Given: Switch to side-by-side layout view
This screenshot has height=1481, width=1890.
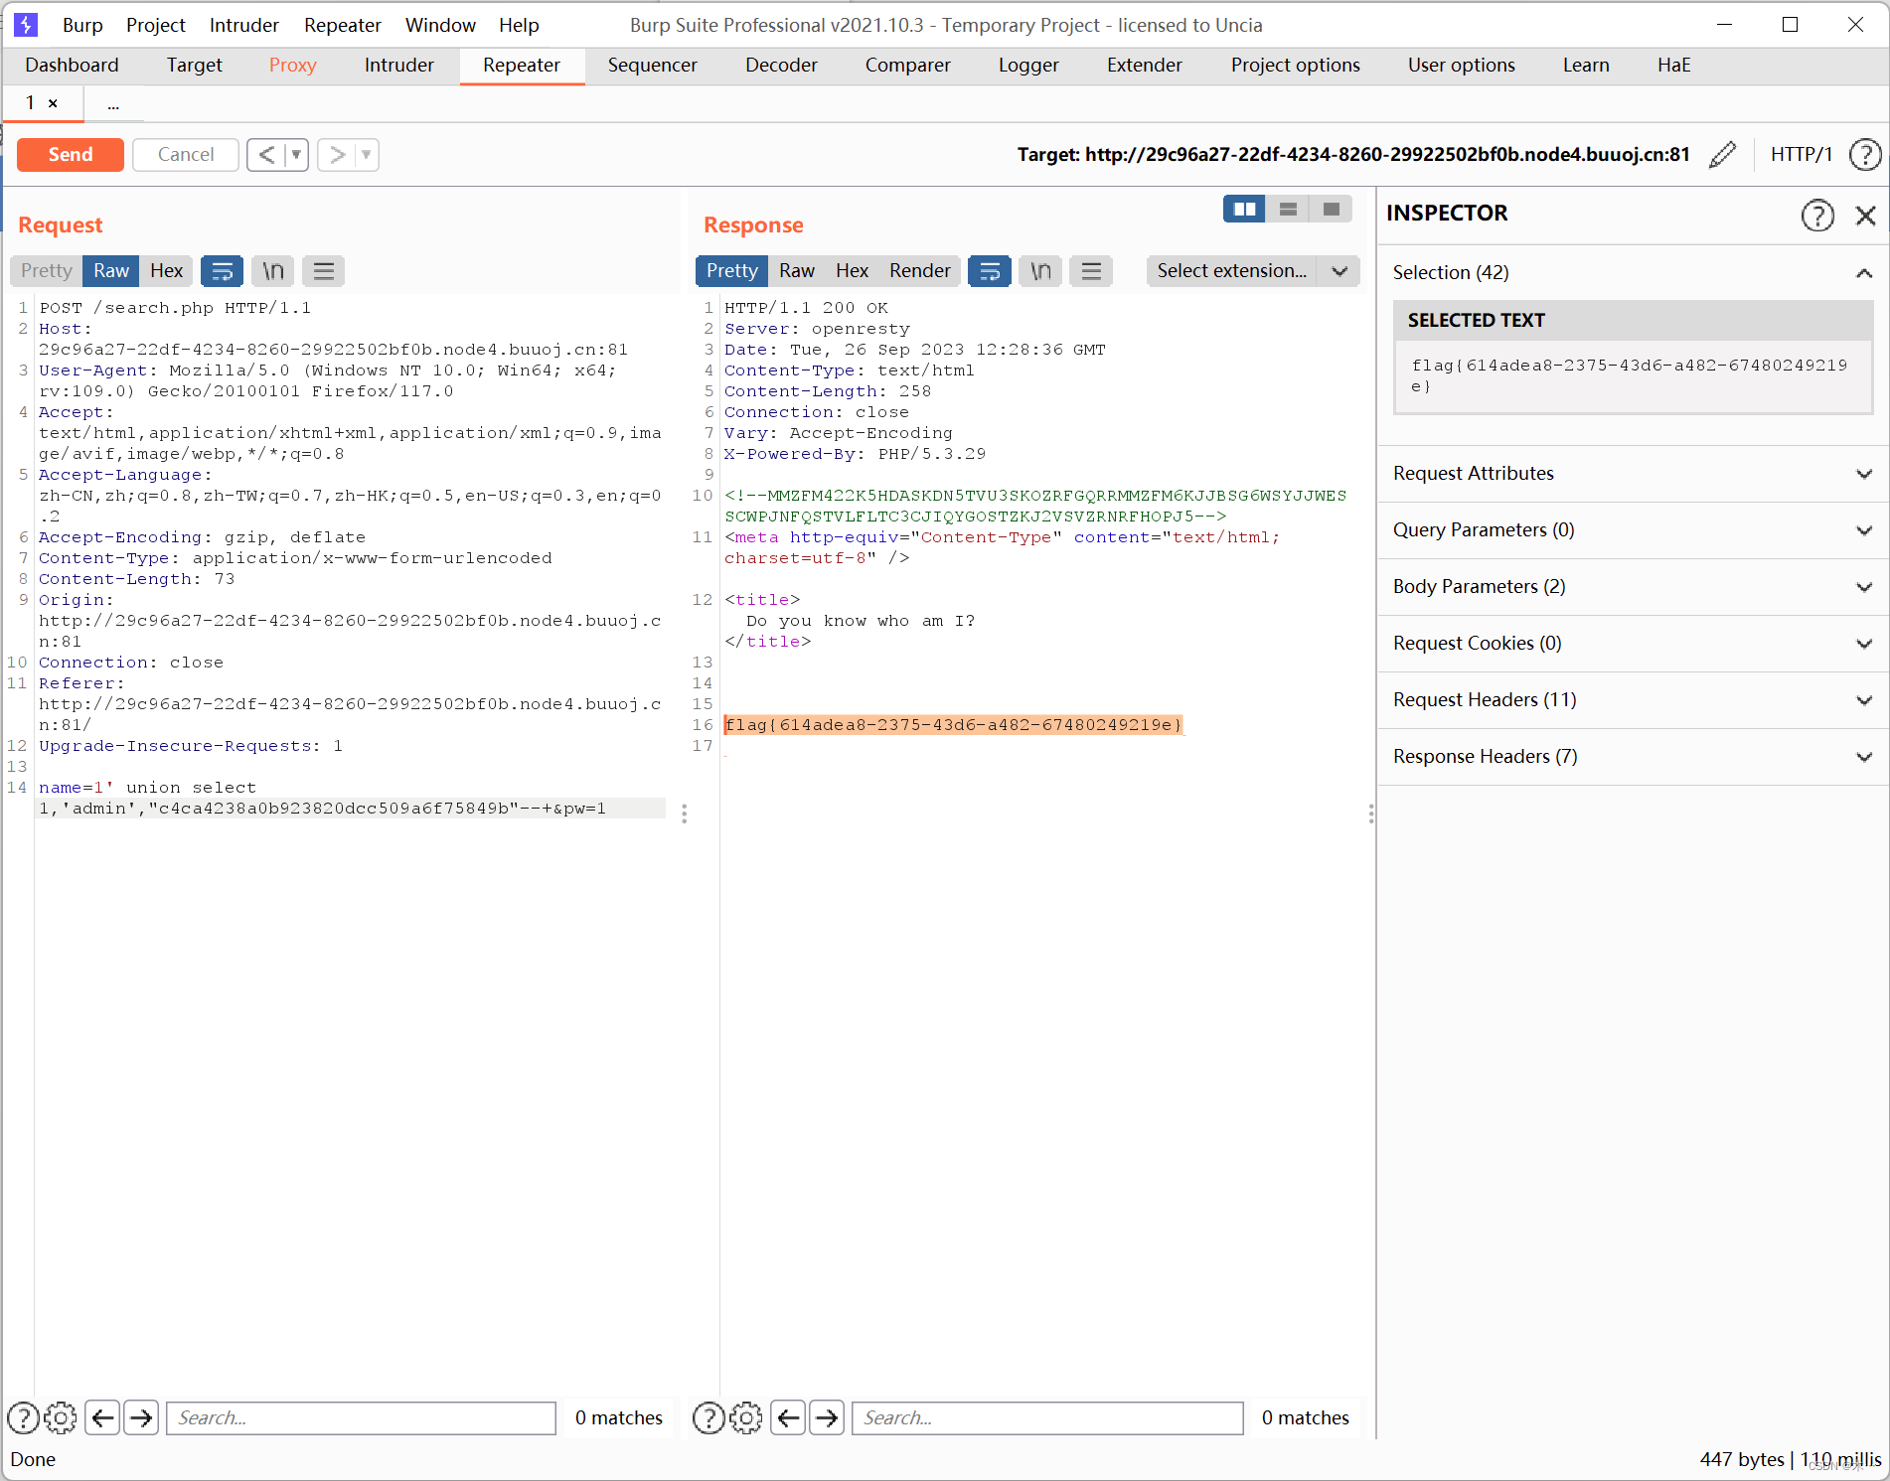Looking at the screenshot, I should pos(1244,210).
